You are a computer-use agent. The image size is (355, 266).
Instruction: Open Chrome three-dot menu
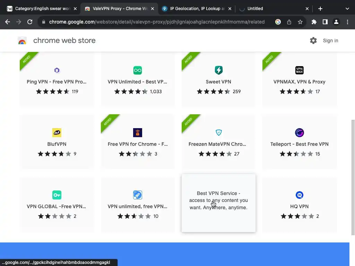pyautogui.click(x=347, y=22)
